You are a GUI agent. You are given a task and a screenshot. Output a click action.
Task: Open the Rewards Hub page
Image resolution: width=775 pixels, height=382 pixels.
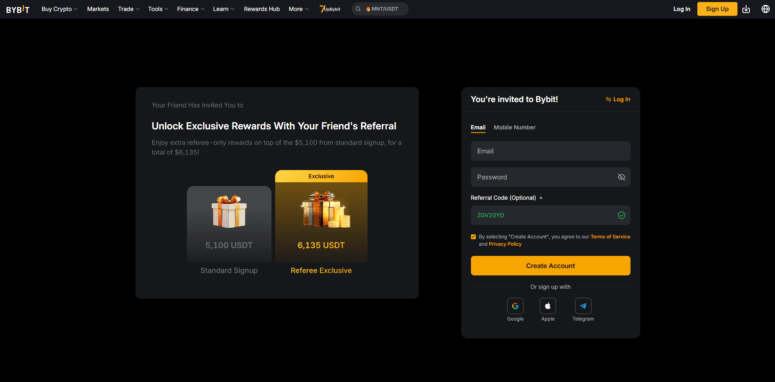point(262,9)
